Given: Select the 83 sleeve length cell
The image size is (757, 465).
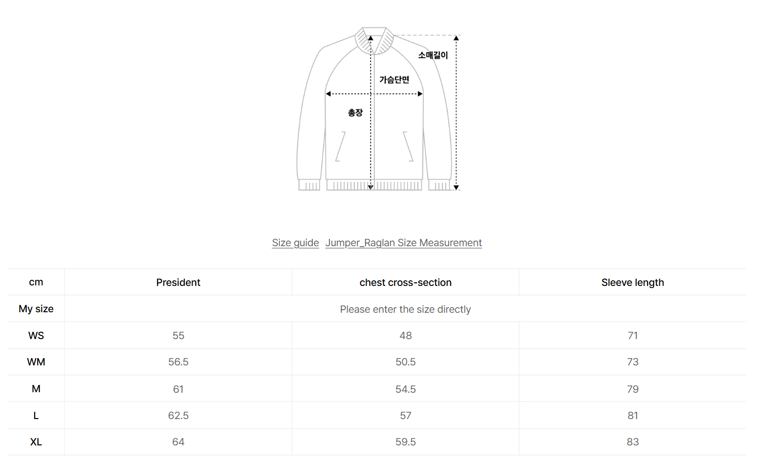Looking at the screenshot, I should (x=633, y=442).
